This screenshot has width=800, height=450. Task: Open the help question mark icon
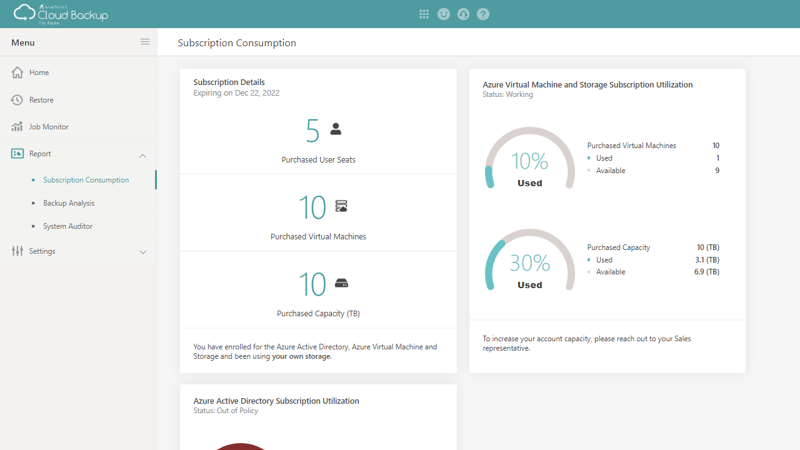(482, 14)
